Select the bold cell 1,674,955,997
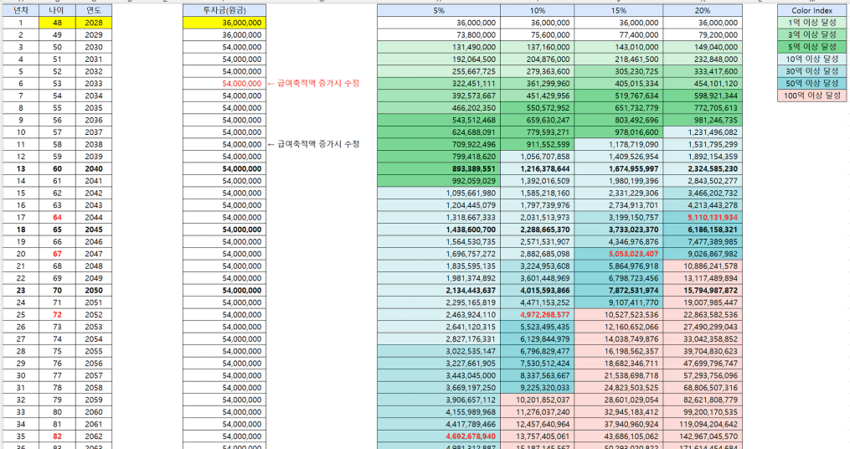The width and height of the screenshot is (850, 449). (x=619, y=168)
